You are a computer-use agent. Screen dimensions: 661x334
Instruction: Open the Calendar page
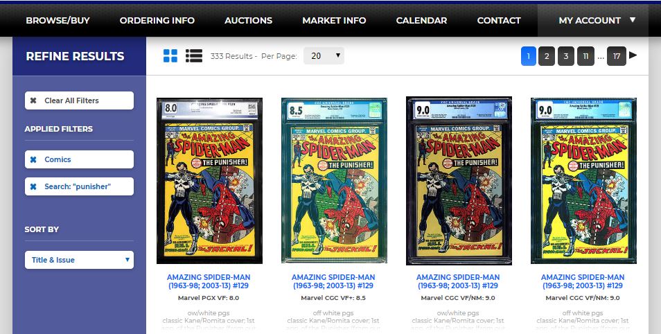click(421, 20)
